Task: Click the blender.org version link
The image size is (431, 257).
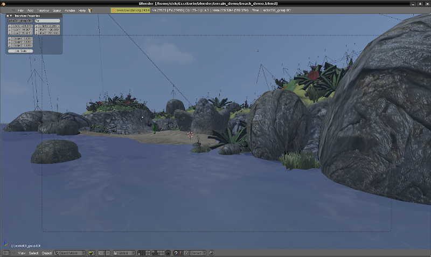Action: click(130, 10)
